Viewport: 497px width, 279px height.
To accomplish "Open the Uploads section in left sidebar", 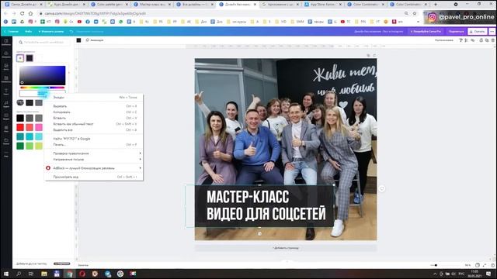I will [x=6, y=54].
